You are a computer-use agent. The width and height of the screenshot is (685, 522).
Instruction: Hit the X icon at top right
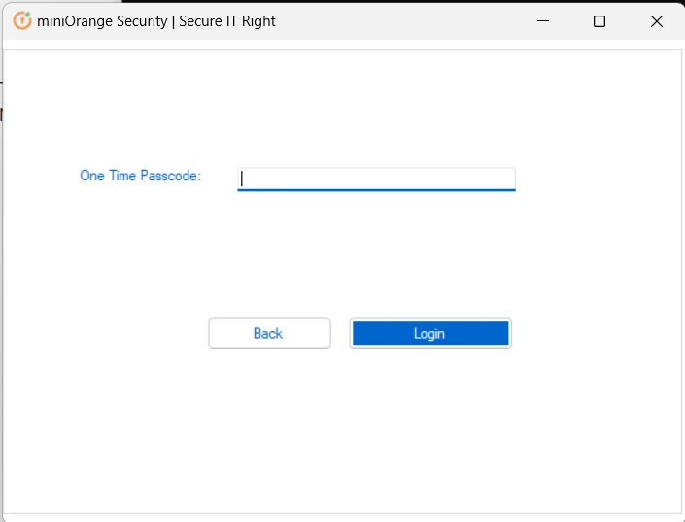pos(656,21)
